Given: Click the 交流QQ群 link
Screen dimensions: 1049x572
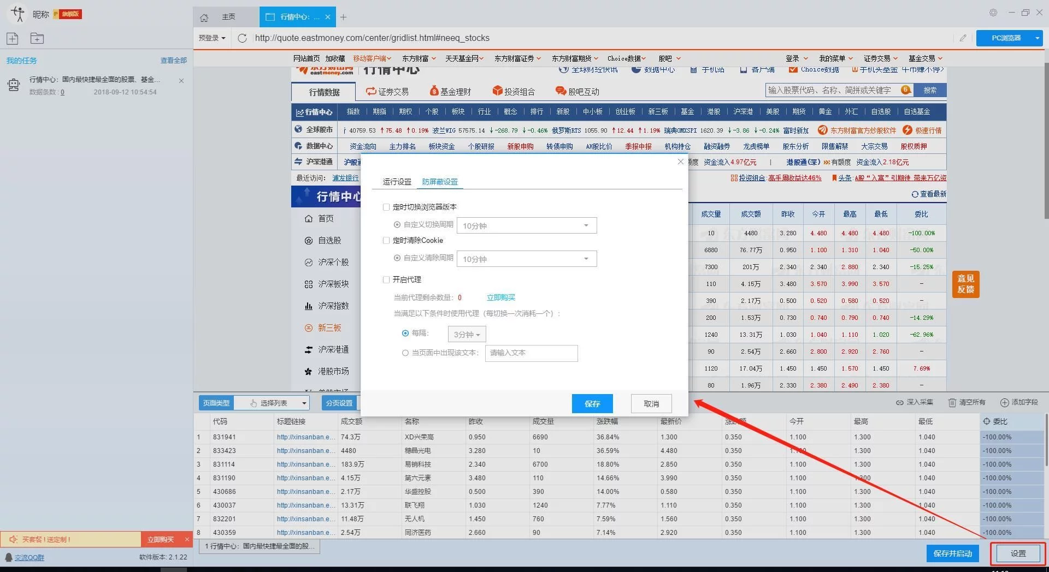Looking at the screenshot, I should pos(30,557).
